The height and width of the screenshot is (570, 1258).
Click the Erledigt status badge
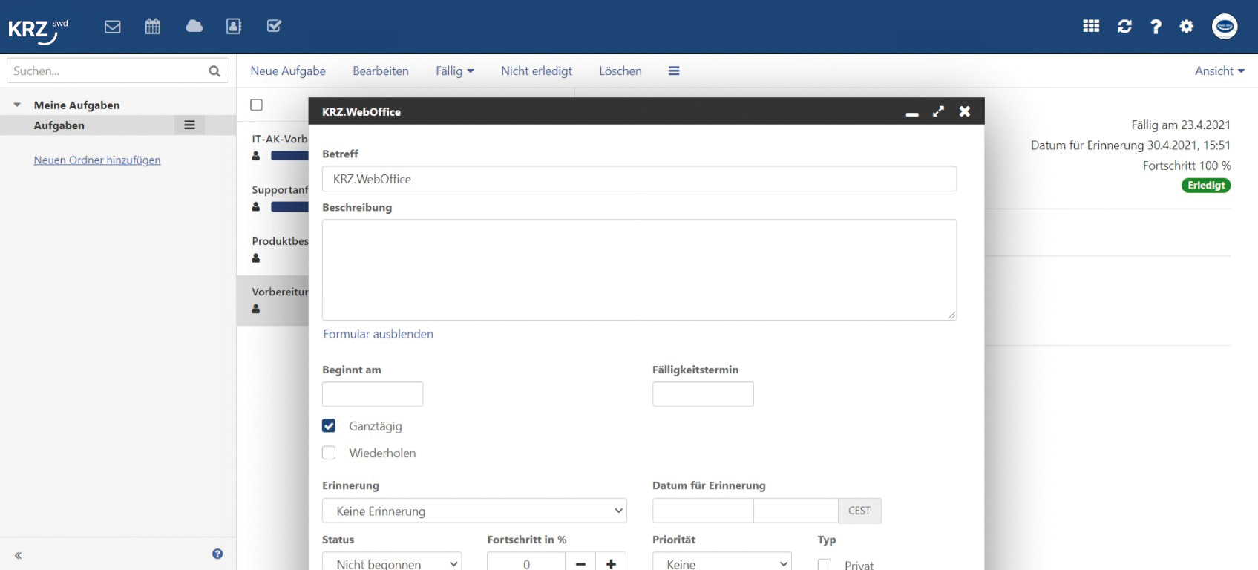1206,186
